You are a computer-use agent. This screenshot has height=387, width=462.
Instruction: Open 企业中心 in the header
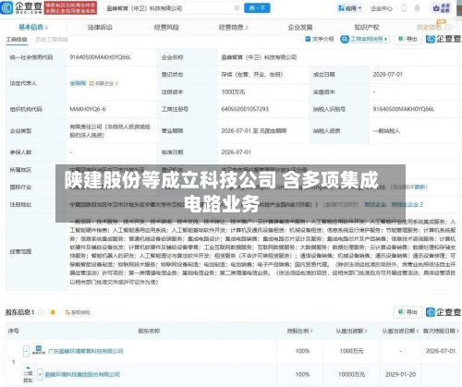pyautogui.click(x=382, y=8)
